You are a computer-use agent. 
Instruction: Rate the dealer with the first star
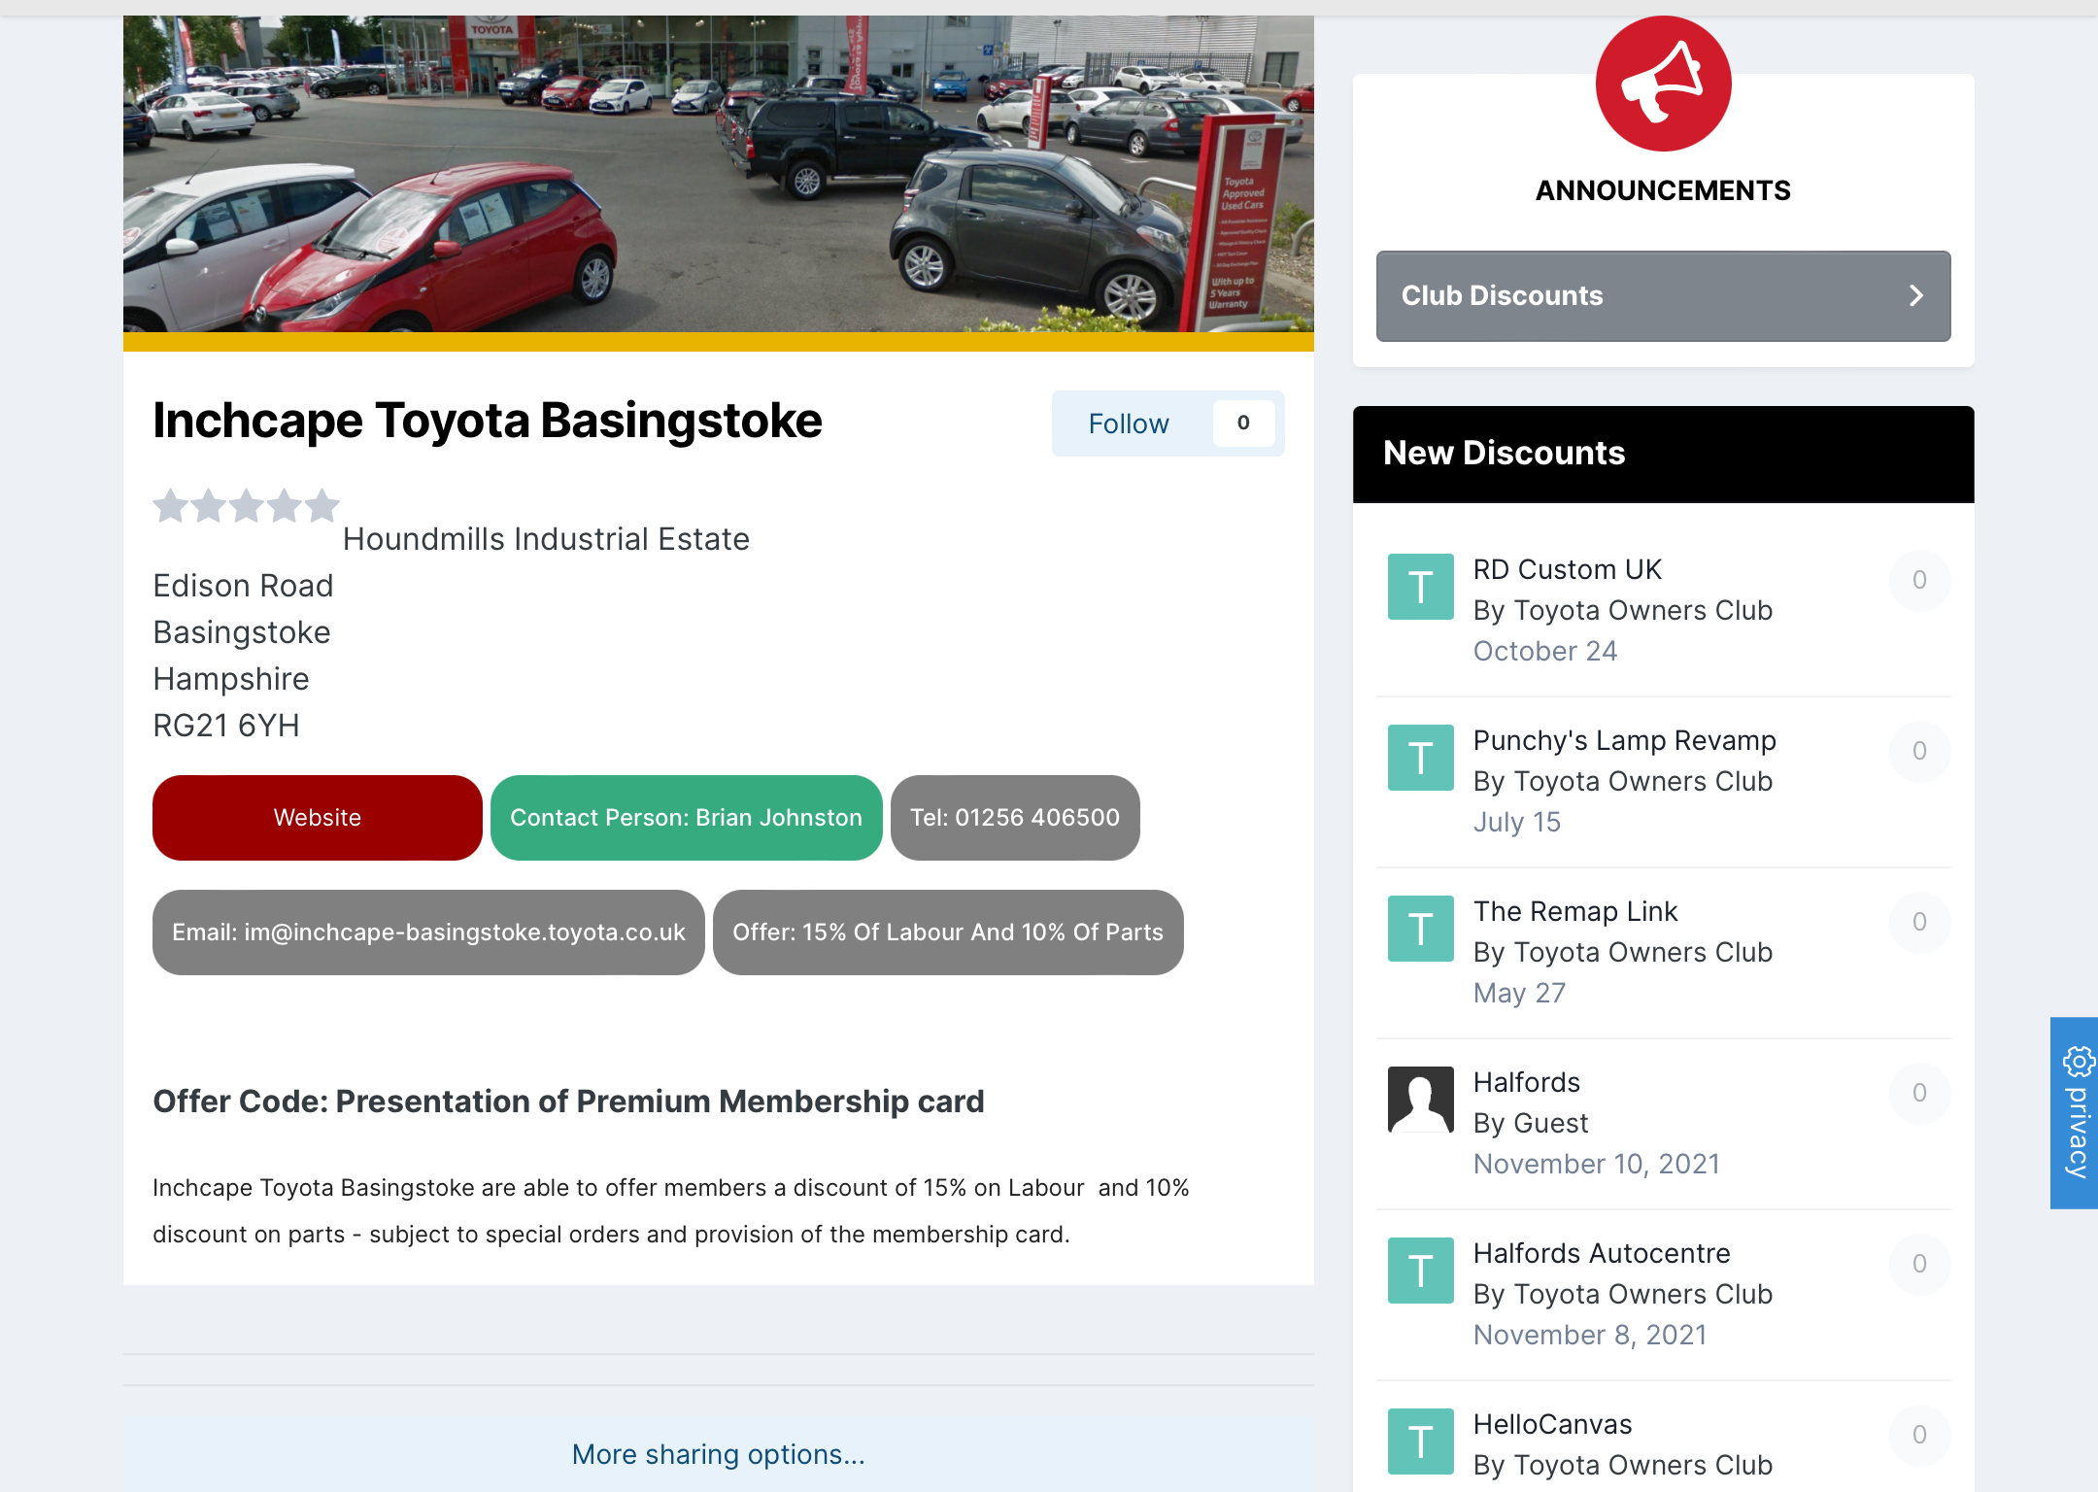[171, 505]
